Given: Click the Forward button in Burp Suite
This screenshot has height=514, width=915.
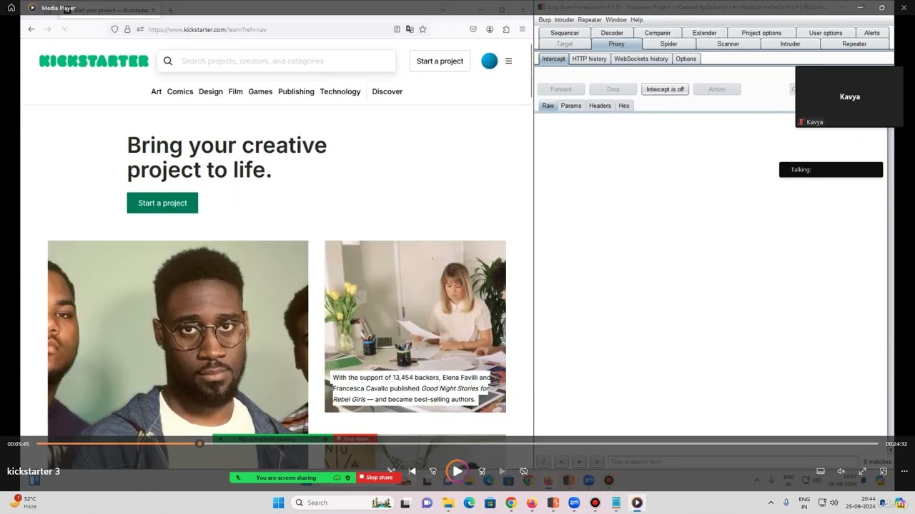Looking at the screenshot, I should pos(561,89).
